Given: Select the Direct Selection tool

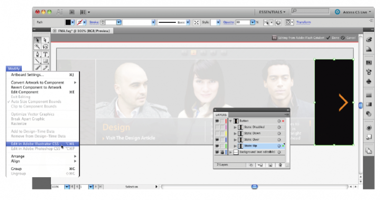Looking at the screenshot, I should click(x=45, y=40).
